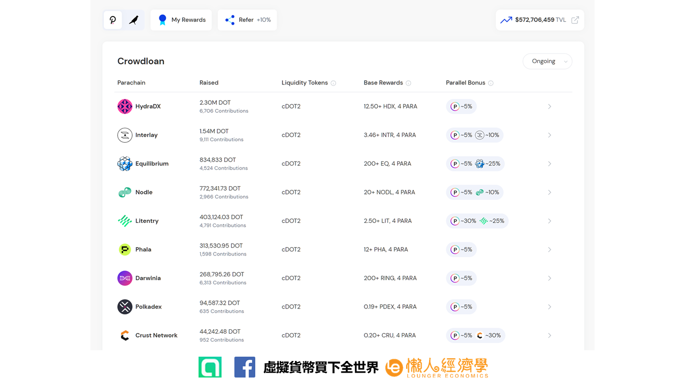Expand the Phala row chevron

(550, 250)
